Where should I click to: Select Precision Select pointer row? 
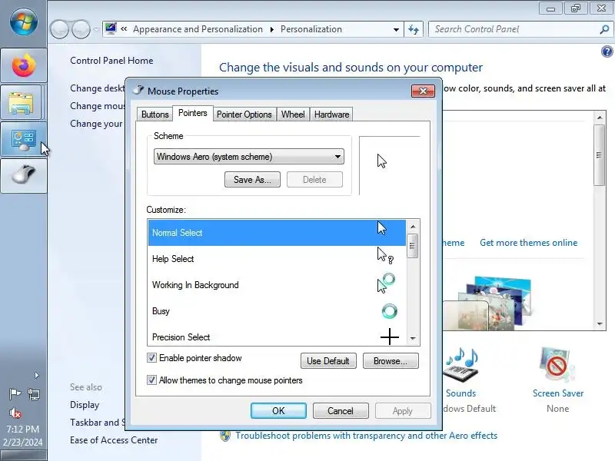[x=277, y=337]
